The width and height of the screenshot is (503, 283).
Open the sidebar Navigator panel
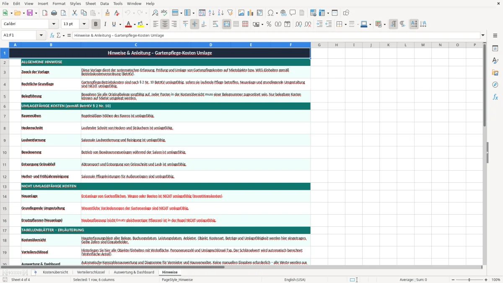(495, 85)
